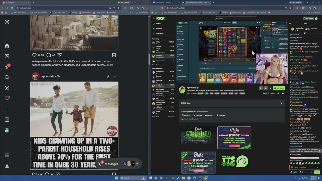Viewport: 322px width, 181px height.
Task: Toggle kyootbot notification bell
Action: pos(260,88)
